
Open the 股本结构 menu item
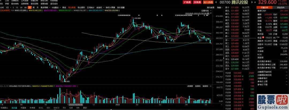(x=15, y=3)
